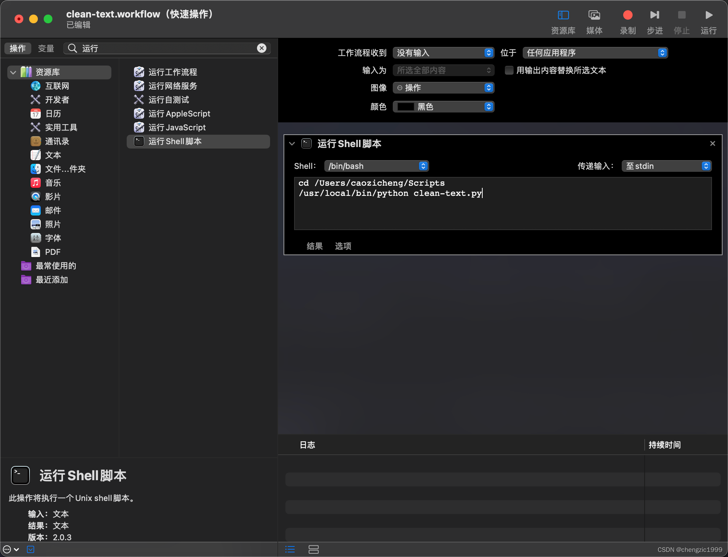Collapse the 资源库 tree node
Image resolution: width=728 pixels, height=557 pixels.
coord(13,72)
